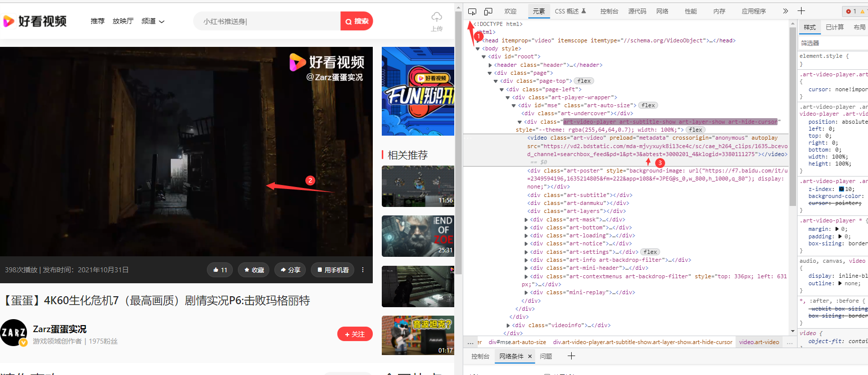Activate the DevTools element inspector icon
Screen dimensions: 868x375
pos(472,11)
